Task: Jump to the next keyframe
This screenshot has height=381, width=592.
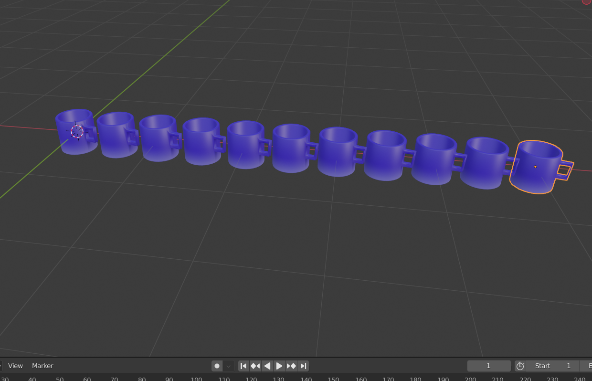Action: point(291,366)
